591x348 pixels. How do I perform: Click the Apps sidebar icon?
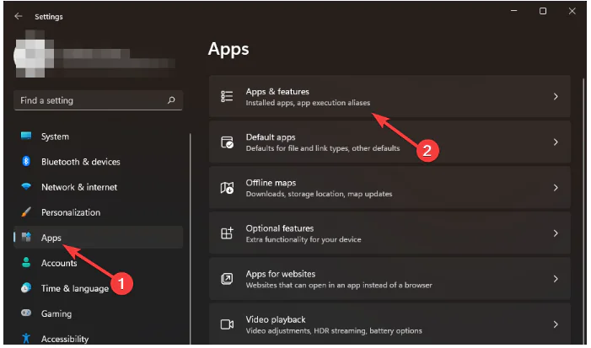(26, 238)
